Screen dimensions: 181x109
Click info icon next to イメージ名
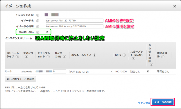click(x=38, y=21)
